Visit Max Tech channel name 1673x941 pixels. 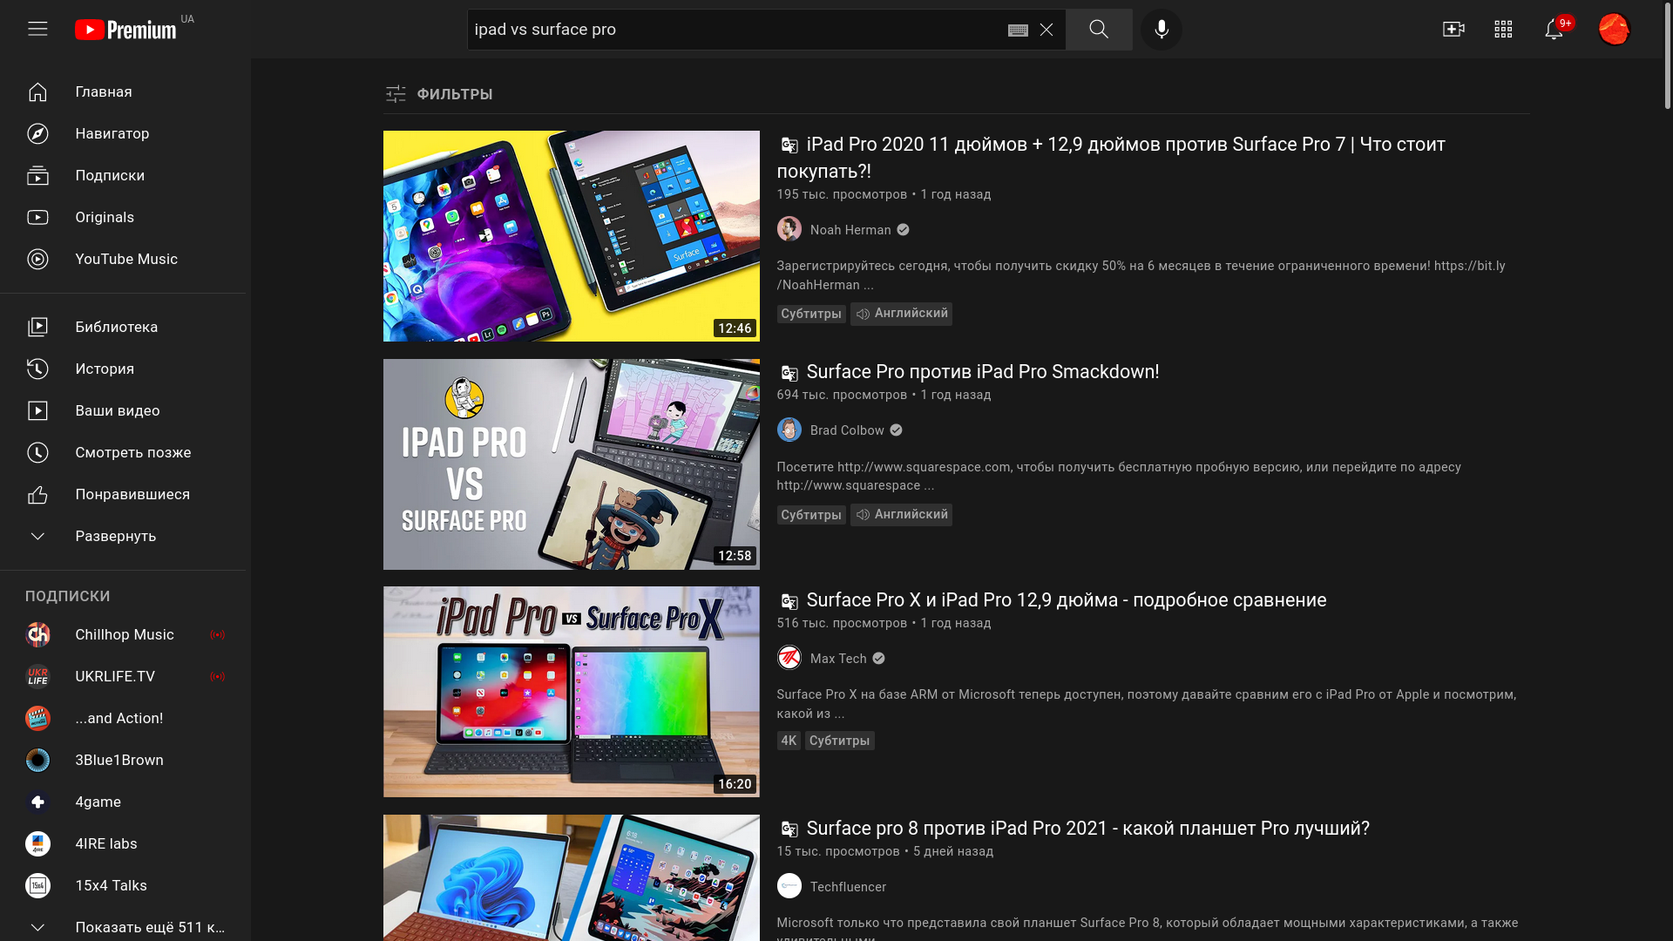tap(838, 659)
